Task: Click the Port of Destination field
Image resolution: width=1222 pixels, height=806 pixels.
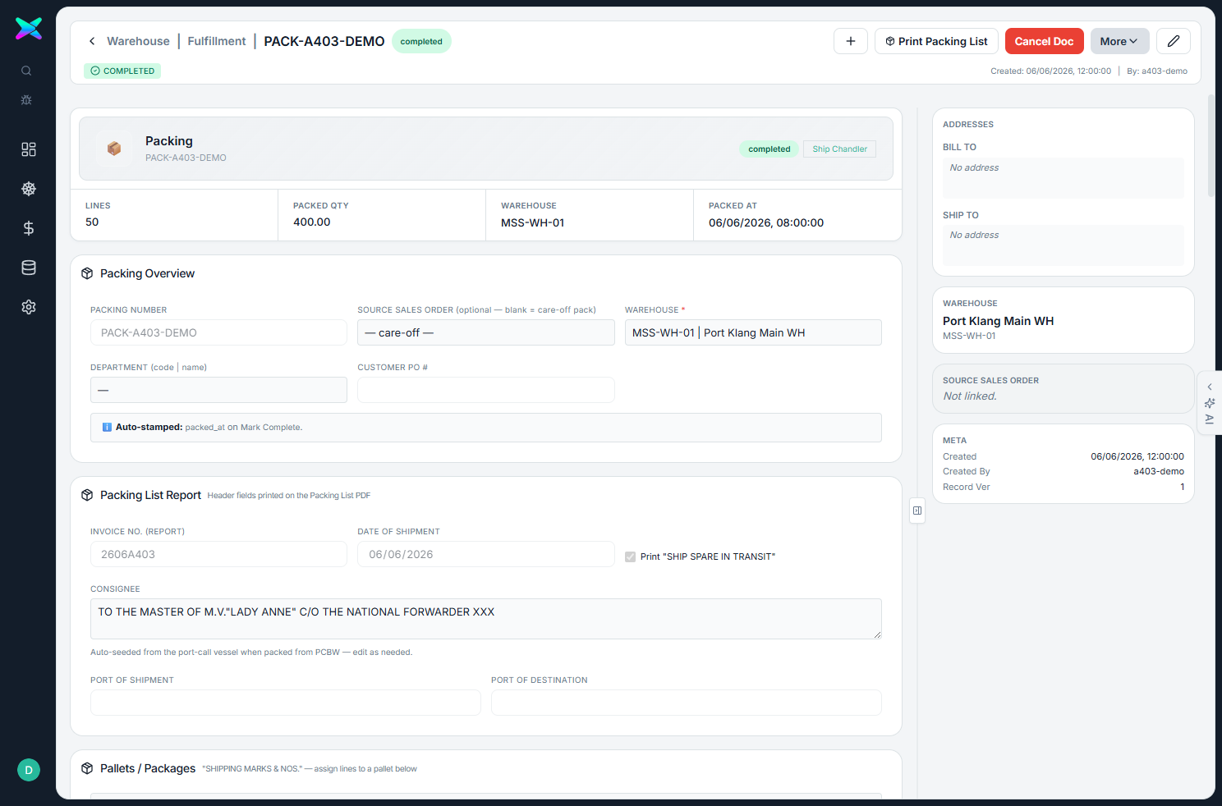Action: tap(686, 703)
